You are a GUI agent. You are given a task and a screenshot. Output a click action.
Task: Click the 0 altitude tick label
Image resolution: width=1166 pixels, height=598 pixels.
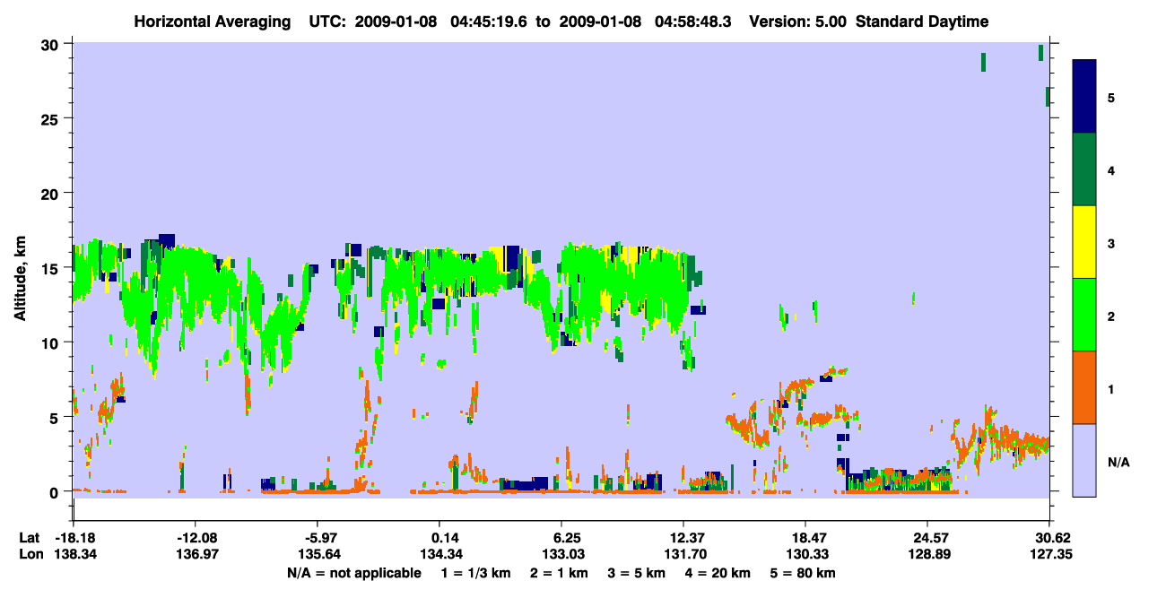[57, 492]
